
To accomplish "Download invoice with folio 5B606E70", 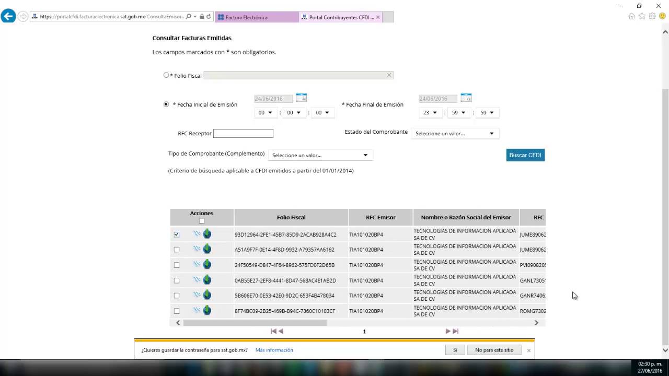I will (207, 295).
